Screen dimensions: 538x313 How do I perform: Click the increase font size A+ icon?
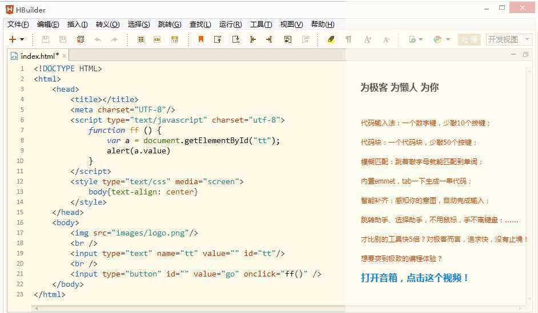tap(368, 39)
